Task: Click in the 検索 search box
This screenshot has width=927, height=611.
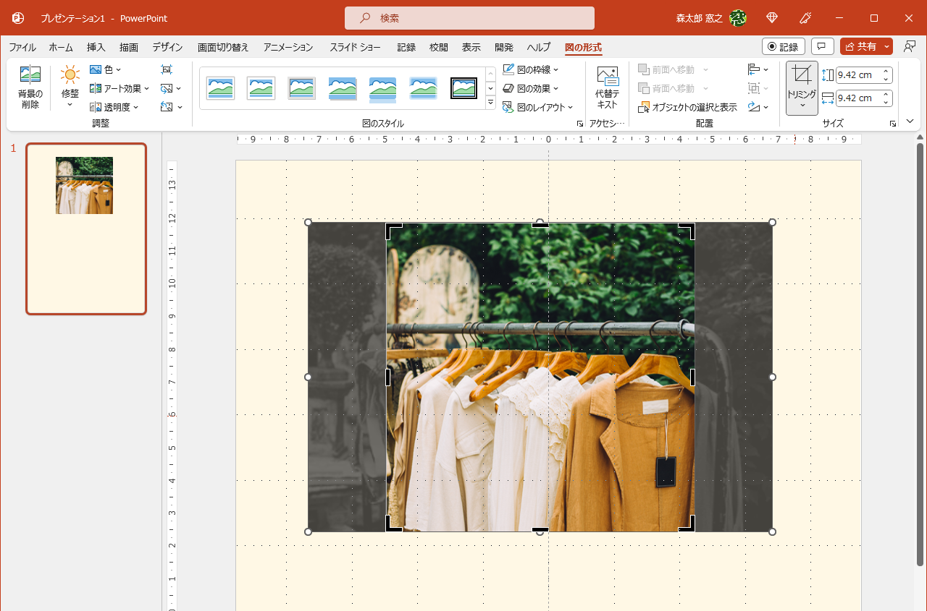Action: [x=469, y=18]
